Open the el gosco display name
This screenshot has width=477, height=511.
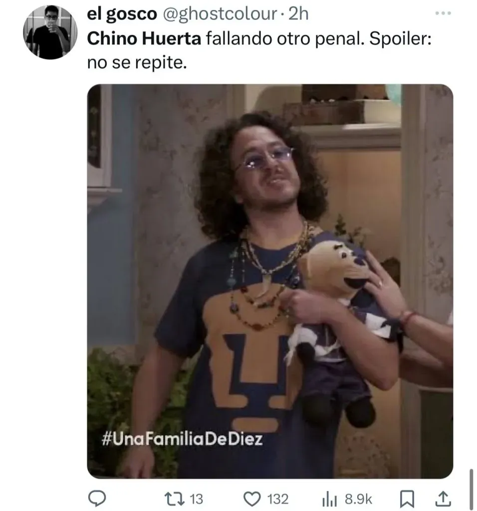[122, 14]
